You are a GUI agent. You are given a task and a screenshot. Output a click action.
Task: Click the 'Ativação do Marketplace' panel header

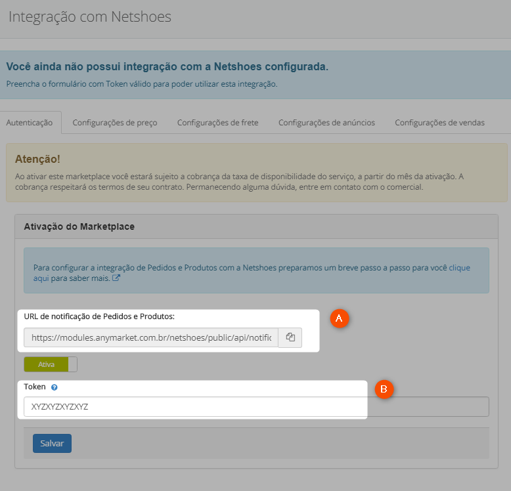pos(79,226)
